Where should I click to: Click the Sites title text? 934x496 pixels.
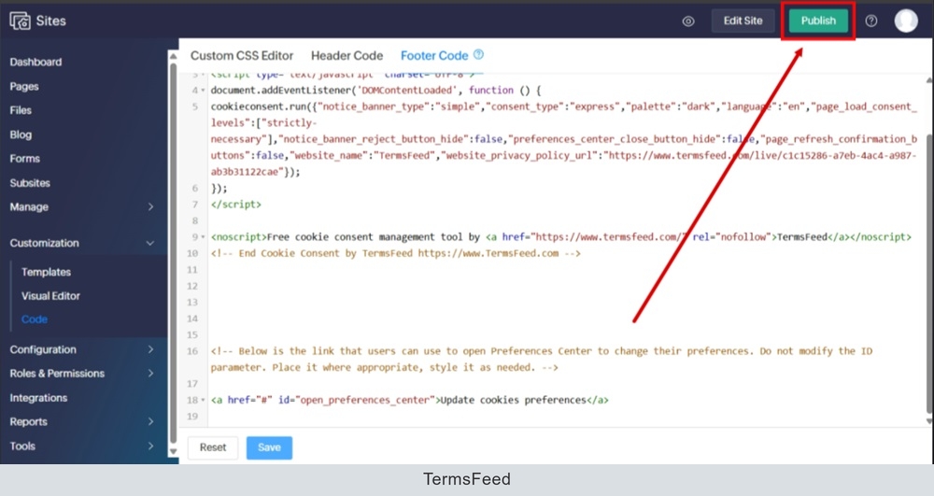click(50, 21)
